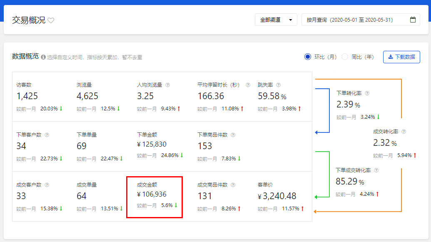Click the 下载数据 button
The height and width of the screenshot is (242, 431).
(401, 57)
